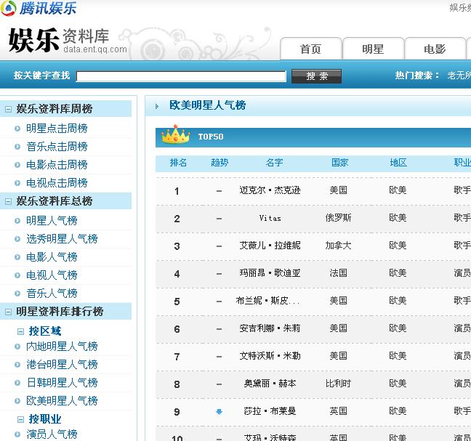Image resolution: width=471 pixels, height=441 pixels.
Task: Open the 电视人气榜 link
Action: [x=52, y=275]
